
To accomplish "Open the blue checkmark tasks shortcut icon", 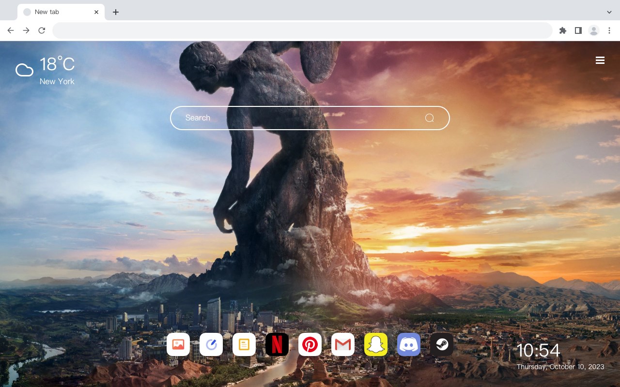I will (211, 344).
